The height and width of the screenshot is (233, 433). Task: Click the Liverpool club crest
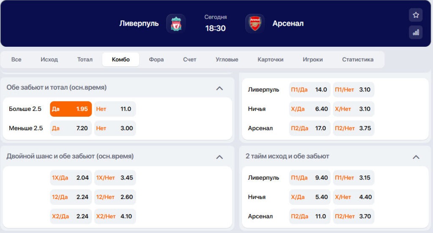pos(176,24)
